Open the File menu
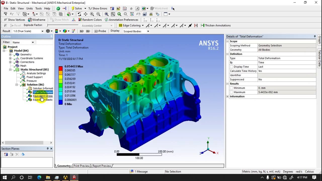This screenshot has height=181, width=322. (x=6, y=8)
